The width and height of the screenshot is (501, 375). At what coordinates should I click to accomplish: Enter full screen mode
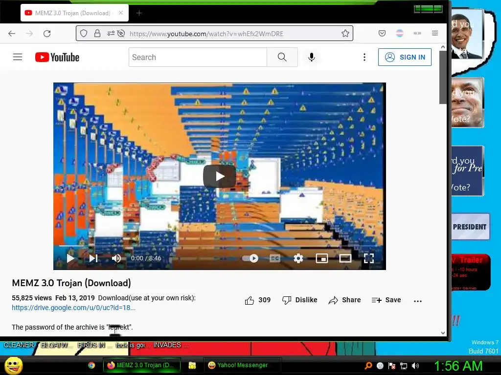click(369, 258)
